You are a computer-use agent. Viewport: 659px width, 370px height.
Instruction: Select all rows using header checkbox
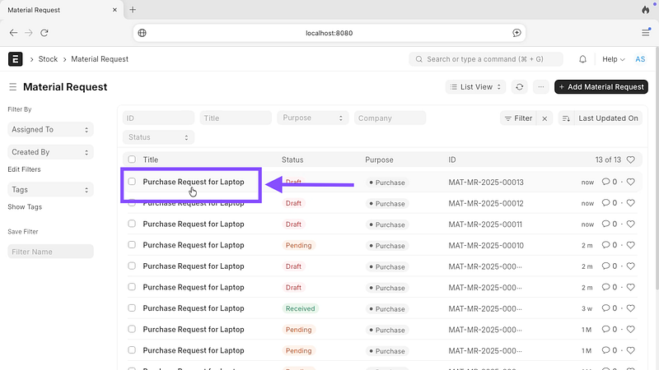(132, 160)
